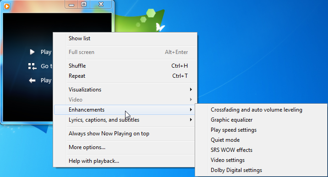Toggle Repeat in the context menu
Image resolution: width=328 pixels, height=177 pixels.
(125, 76)
